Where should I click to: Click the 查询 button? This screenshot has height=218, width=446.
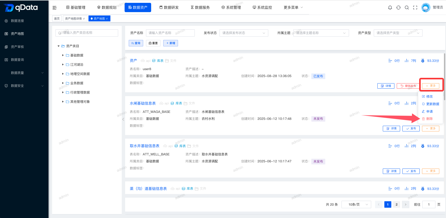pos(136,43)
